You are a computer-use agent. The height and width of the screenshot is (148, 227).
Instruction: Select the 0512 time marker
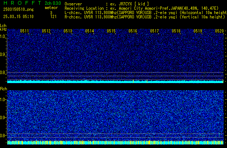tap(46, 31)
